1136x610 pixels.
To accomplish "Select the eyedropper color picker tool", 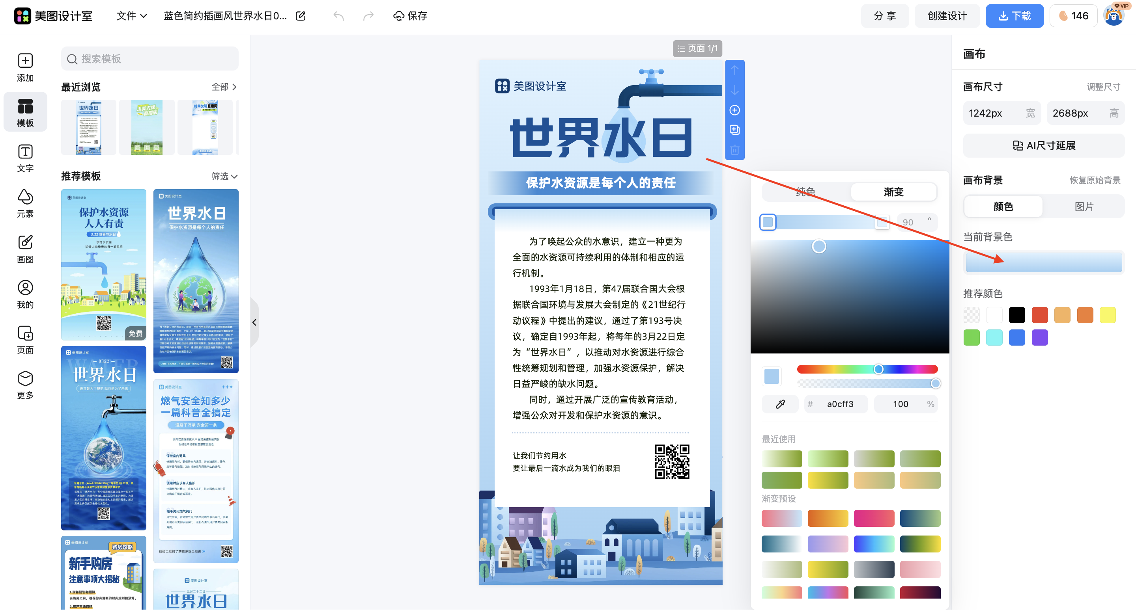I will click(x=780, y=404).
